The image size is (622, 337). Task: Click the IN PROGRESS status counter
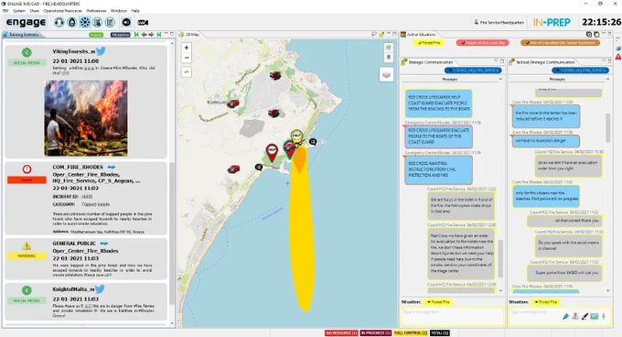[376, 333]
